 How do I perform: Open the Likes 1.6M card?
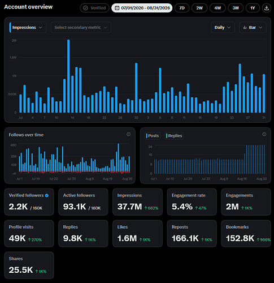[137, 234]
